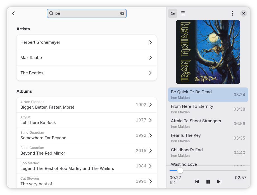The image size is (257, 195).
Task: Clear the search text field
Action: pyautogui.click(x=122, y=13)
